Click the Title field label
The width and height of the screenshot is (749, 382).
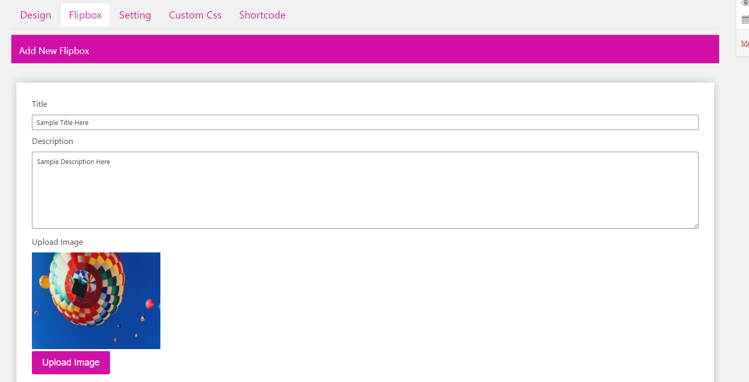click(x=40, y=104)
